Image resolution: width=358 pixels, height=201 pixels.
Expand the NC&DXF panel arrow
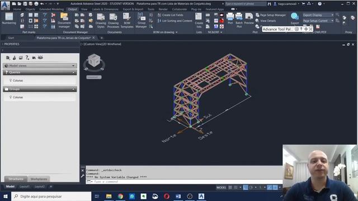coord(222,32)
